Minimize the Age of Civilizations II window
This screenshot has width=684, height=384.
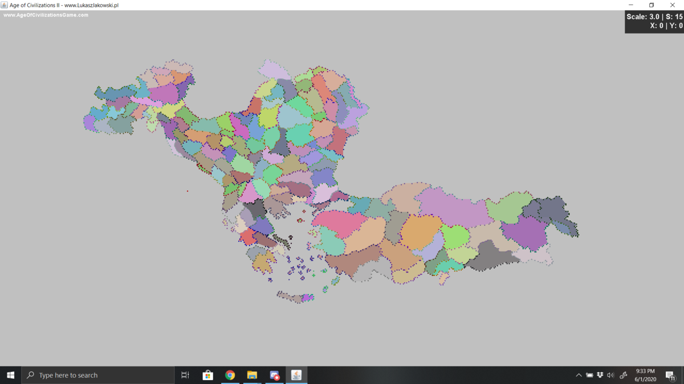[630, 5]
